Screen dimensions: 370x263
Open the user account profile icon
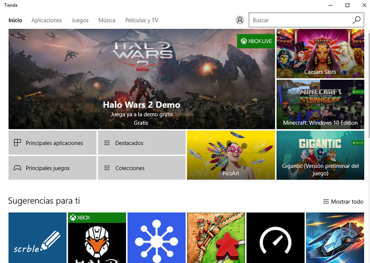point(240,20)
